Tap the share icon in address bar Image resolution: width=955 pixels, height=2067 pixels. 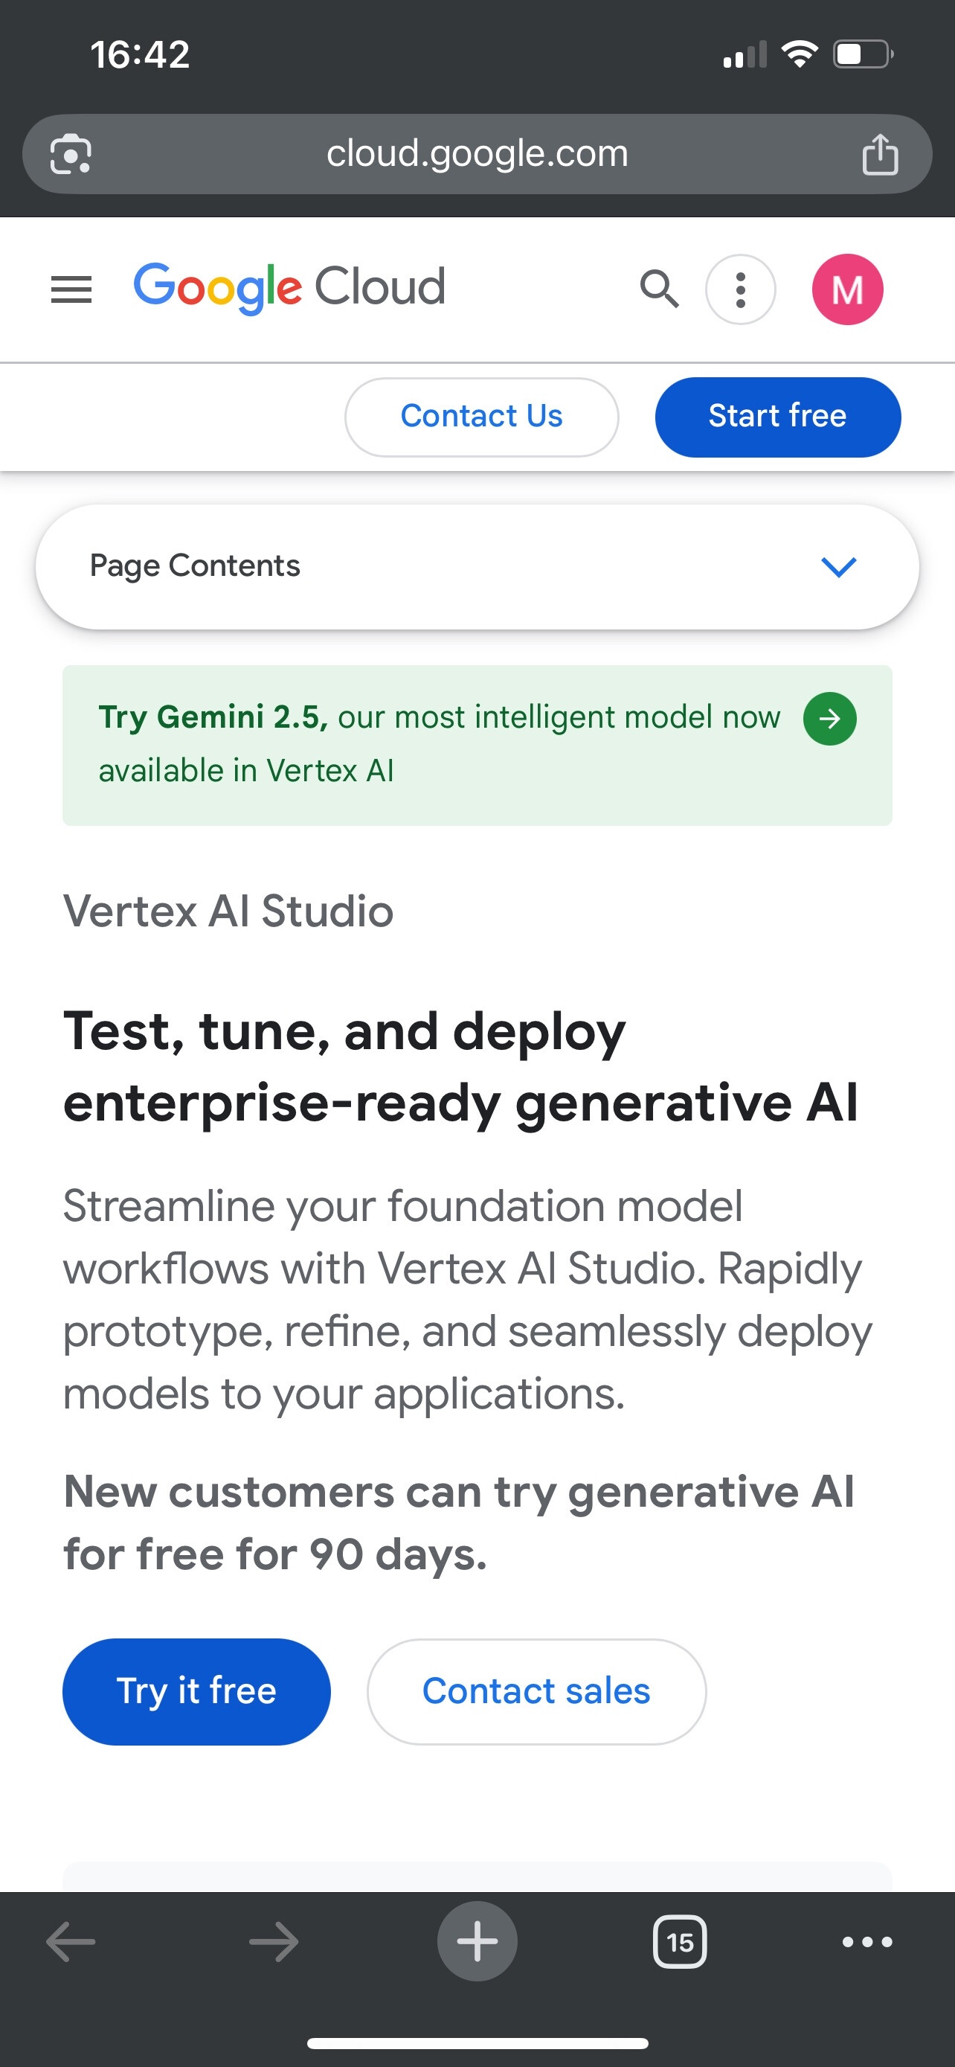click(880, 154)
